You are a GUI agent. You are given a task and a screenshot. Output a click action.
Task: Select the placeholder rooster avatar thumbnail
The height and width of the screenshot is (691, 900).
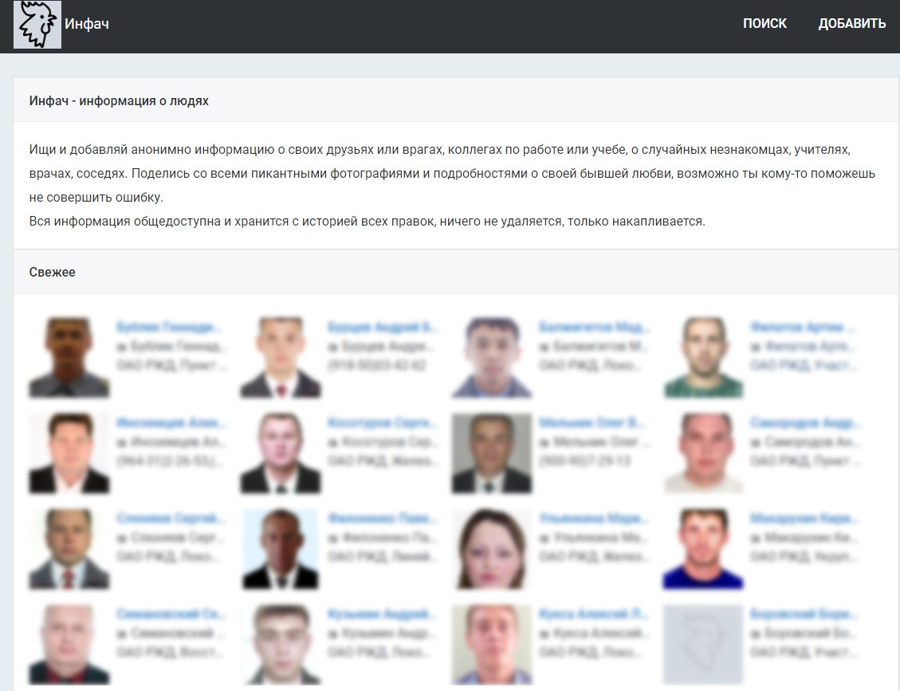tap(703, 645)
